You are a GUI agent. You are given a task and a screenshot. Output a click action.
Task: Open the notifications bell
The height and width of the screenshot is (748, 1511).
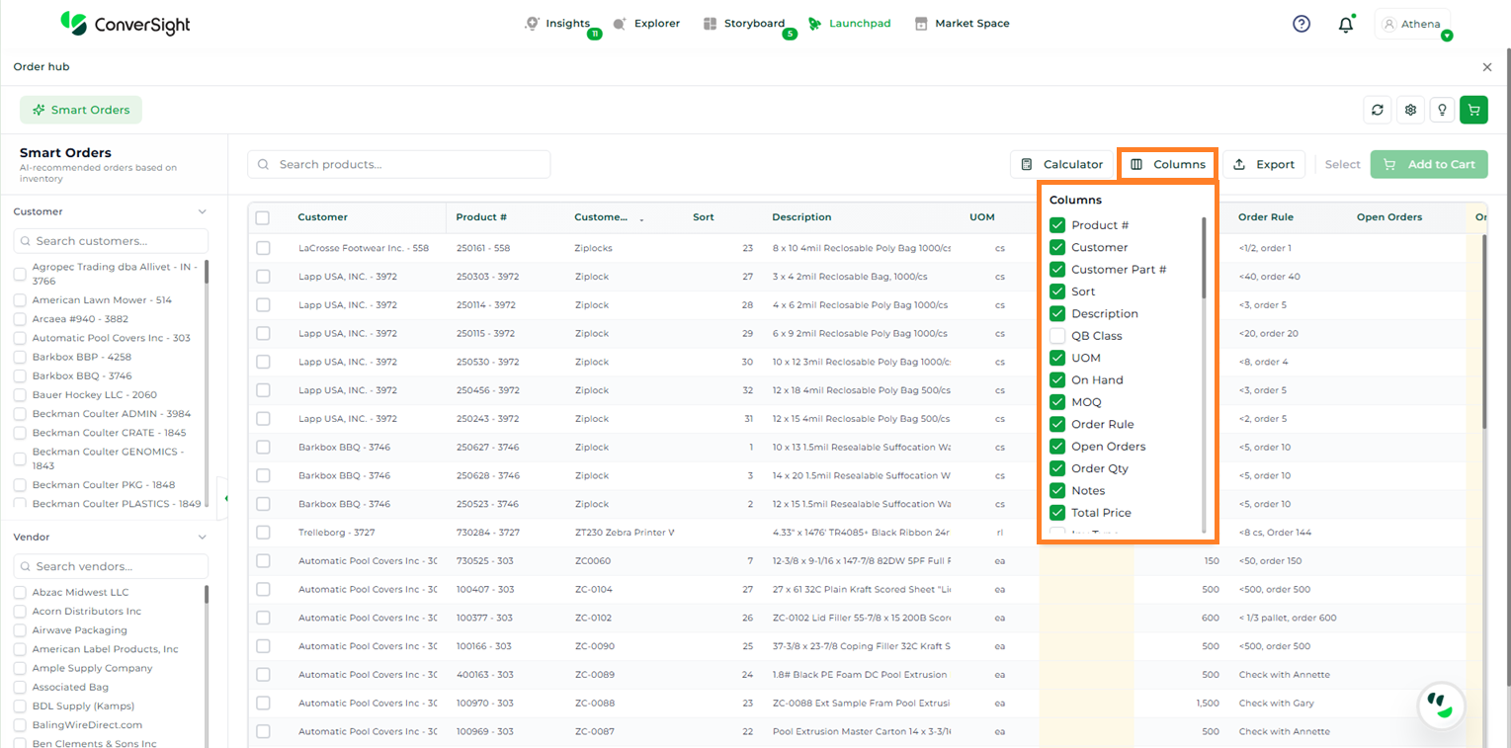coord(1345,25)
